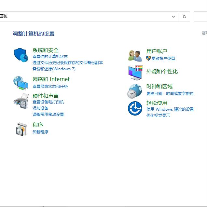207x207 pixels.
Task: Click the Network and Internet globe icon
Action: pyautogui.click(x=21, y=83)
